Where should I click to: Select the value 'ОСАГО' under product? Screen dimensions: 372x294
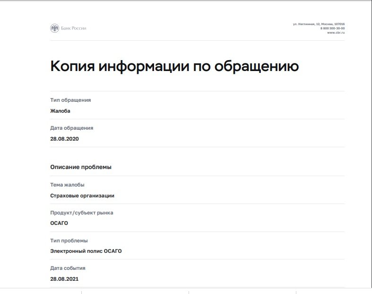tap(59, 223)
